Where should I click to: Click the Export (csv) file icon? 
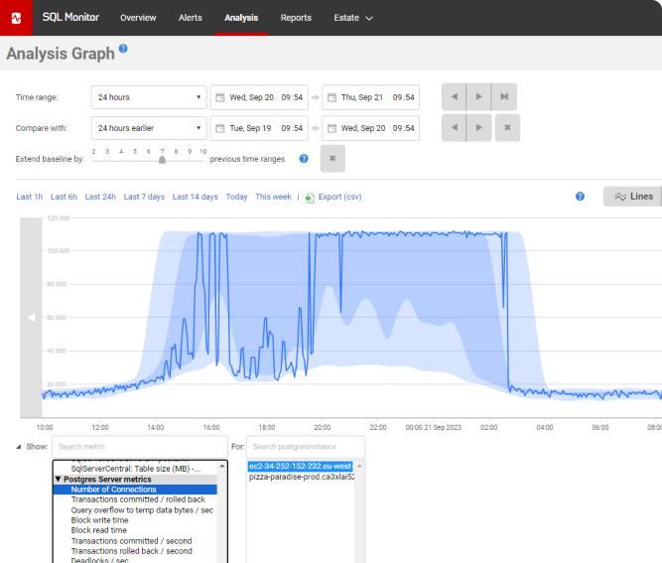click(x=310, y=198)
